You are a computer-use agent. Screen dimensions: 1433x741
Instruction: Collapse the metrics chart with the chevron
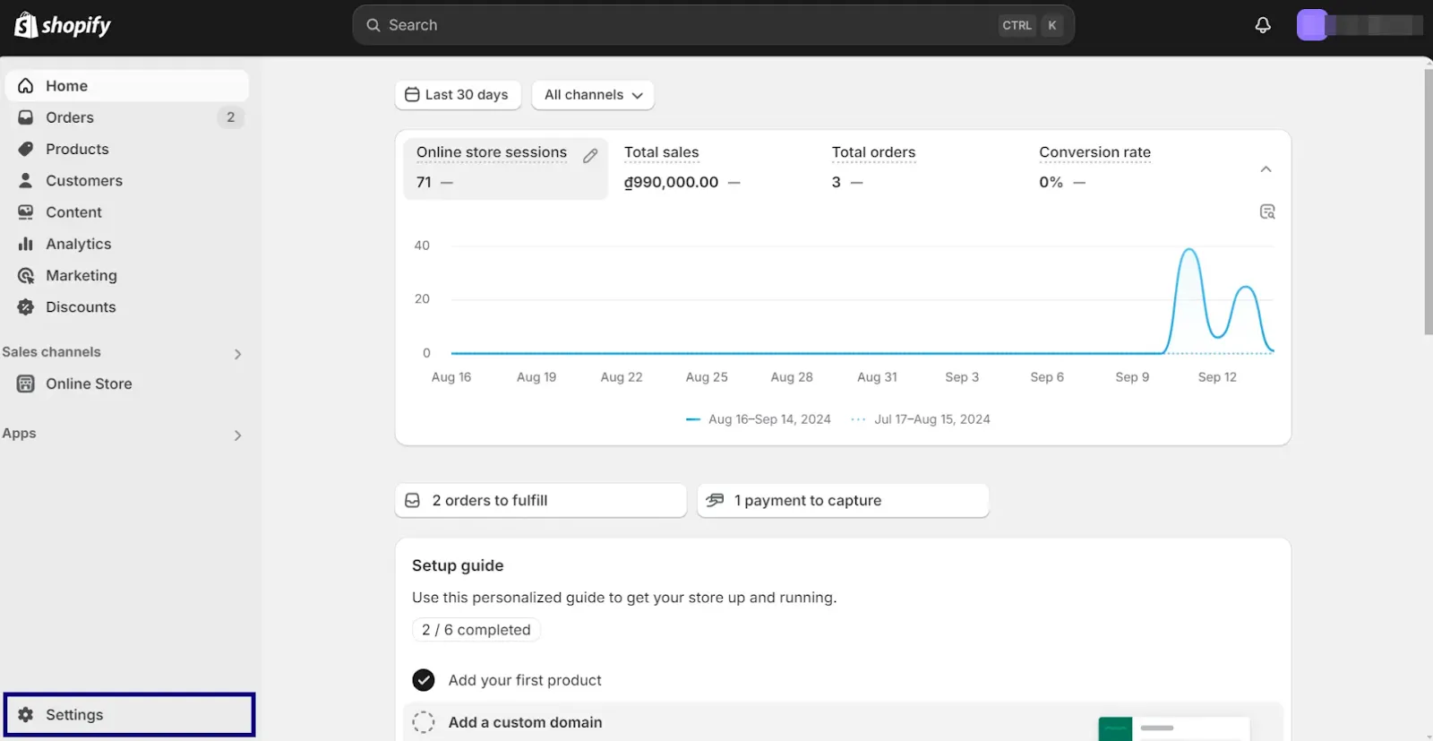click(1266, 169)
